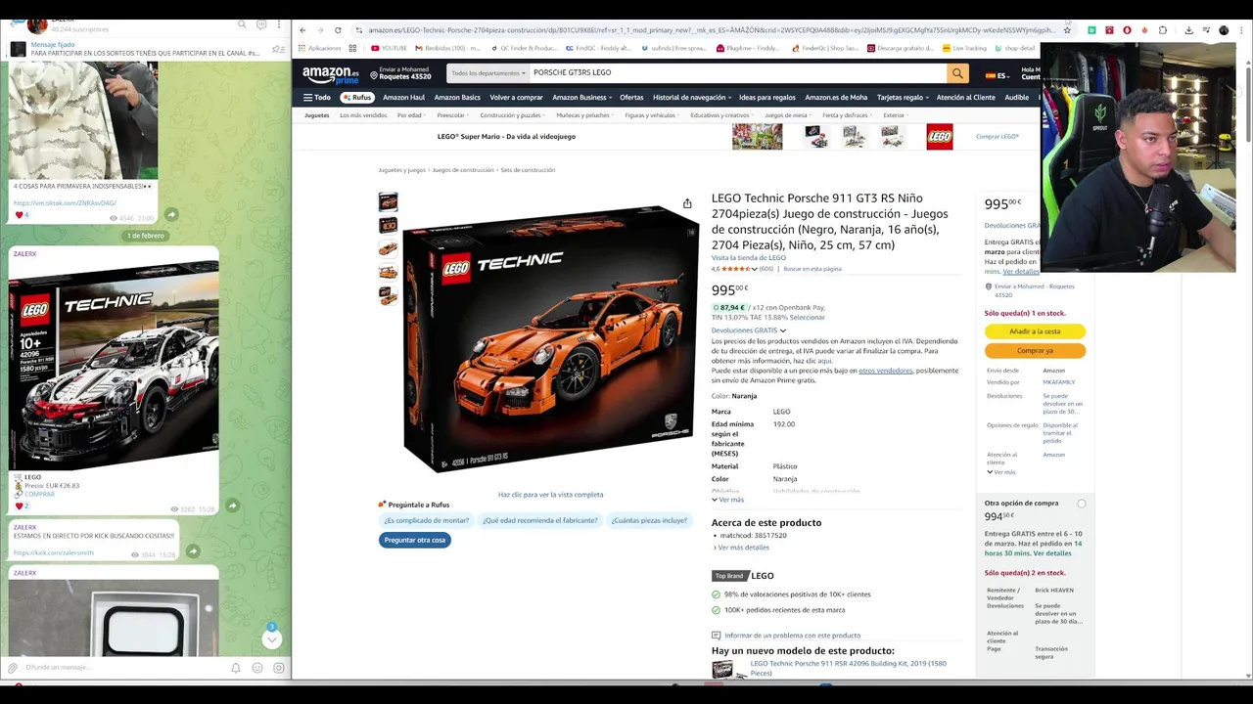Open Tarjetas regalo dropdown
This screenshot has width=1253, height=704.
point(903,98)
